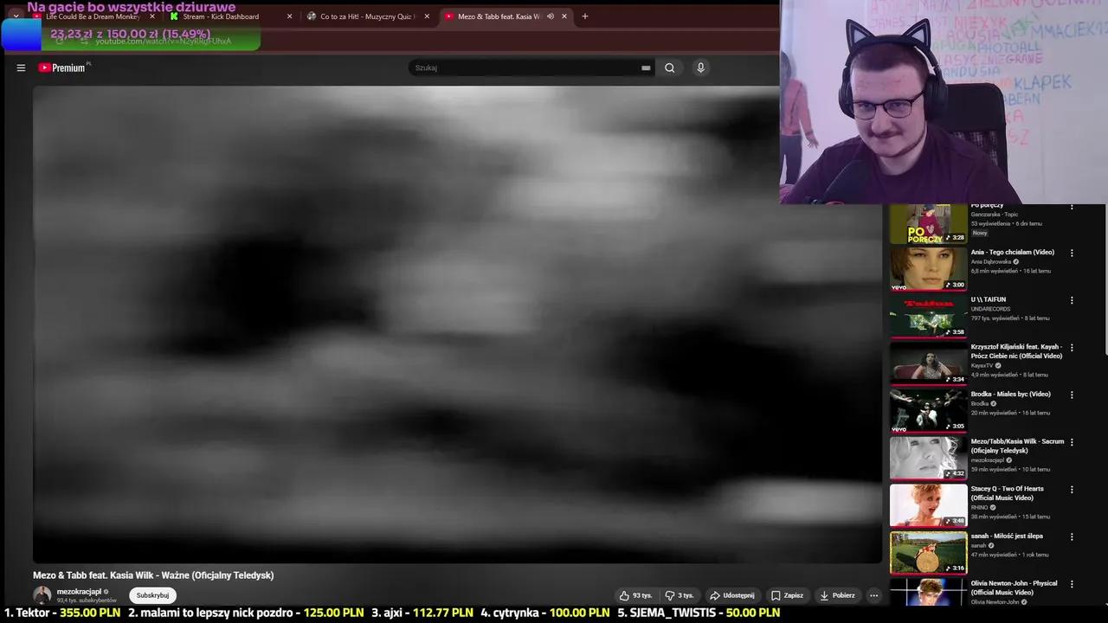Open options menu for Krzysztof Kiljański video
Viewport: 1108px width, 623px height.
(1072, 348)
